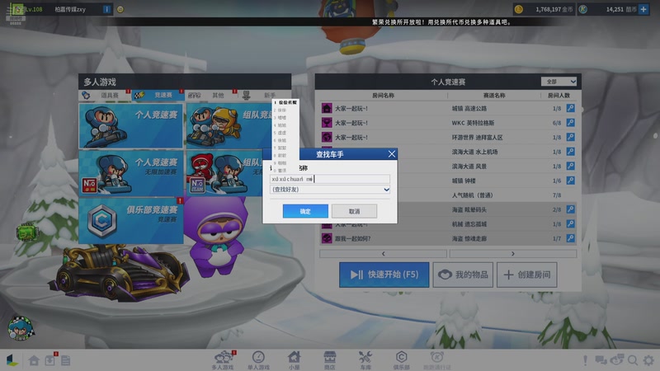Sort by 赛道名称 column header
This screenshot has height=371, width=660.
pyautogui.click(x=493, y=96)
